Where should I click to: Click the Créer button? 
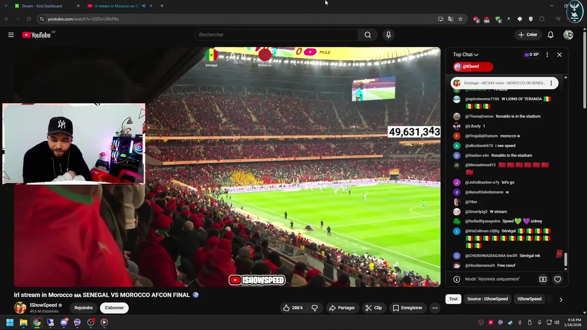tap(527, 35)
